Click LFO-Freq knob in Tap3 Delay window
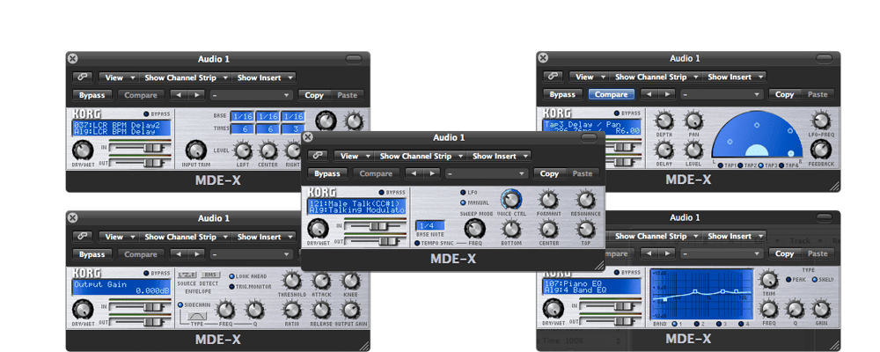880x352 pixels. [820, 121]
